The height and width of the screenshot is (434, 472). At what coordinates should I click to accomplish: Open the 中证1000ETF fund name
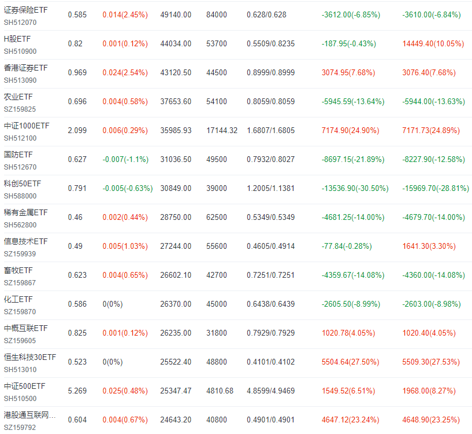click(x=27, y=126)
